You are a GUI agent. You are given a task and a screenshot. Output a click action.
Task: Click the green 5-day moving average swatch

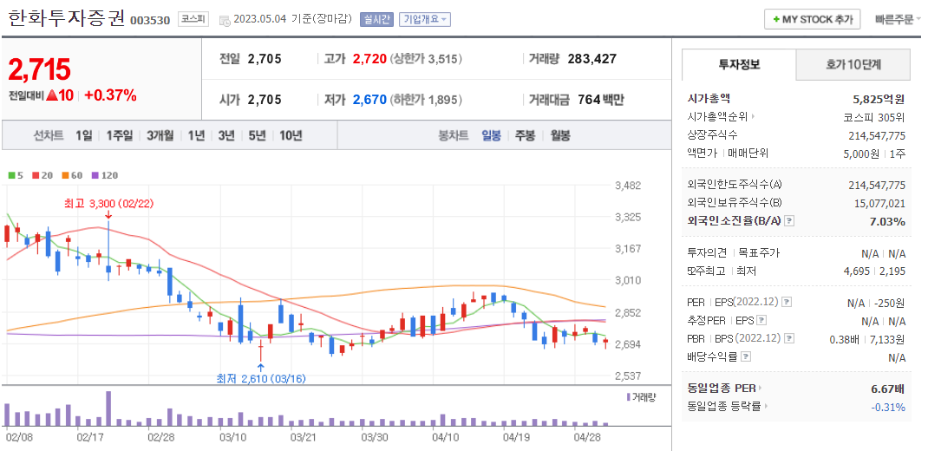[x=10, y=176]
